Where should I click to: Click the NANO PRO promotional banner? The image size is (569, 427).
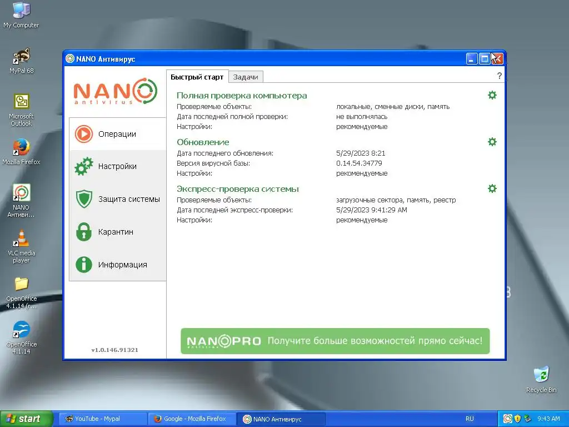pos(335,341)
